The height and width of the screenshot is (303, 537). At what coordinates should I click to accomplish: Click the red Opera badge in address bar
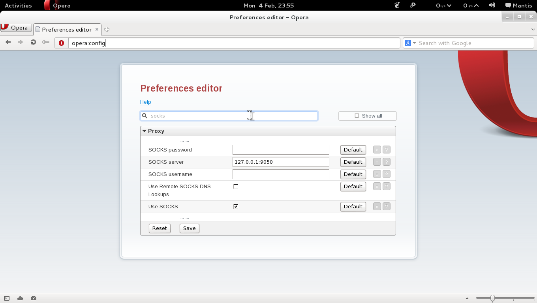[61, 43]
